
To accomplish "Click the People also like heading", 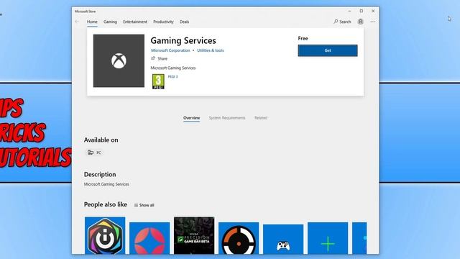I will [106, 204].
